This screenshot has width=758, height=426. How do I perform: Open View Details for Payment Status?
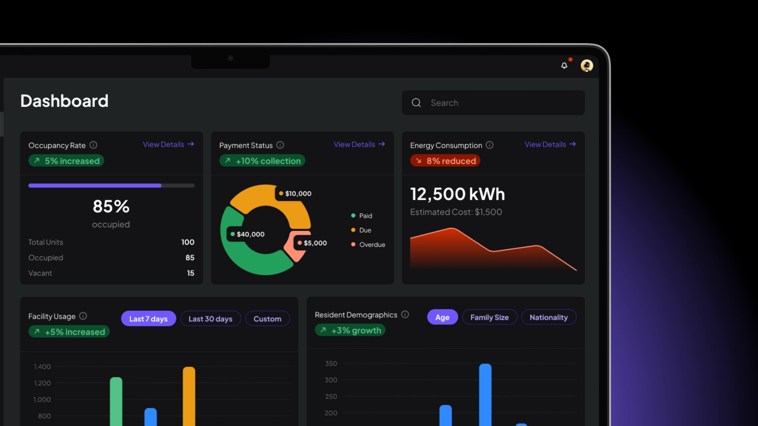point(359,145)
